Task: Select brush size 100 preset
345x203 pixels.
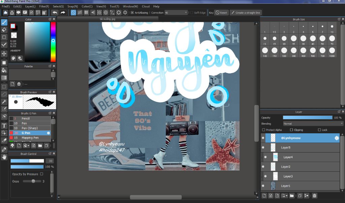Action: click(265, 52)
